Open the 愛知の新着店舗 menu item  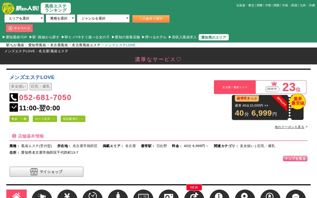(x=126, y=37)
